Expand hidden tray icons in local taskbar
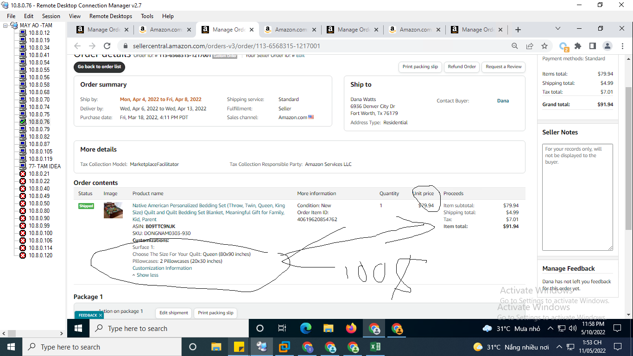 pos(559,347)
